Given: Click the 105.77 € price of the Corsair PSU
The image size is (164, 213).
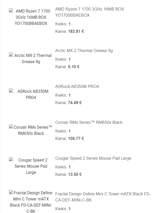Looking at the screenshot, I should point(76,138).
